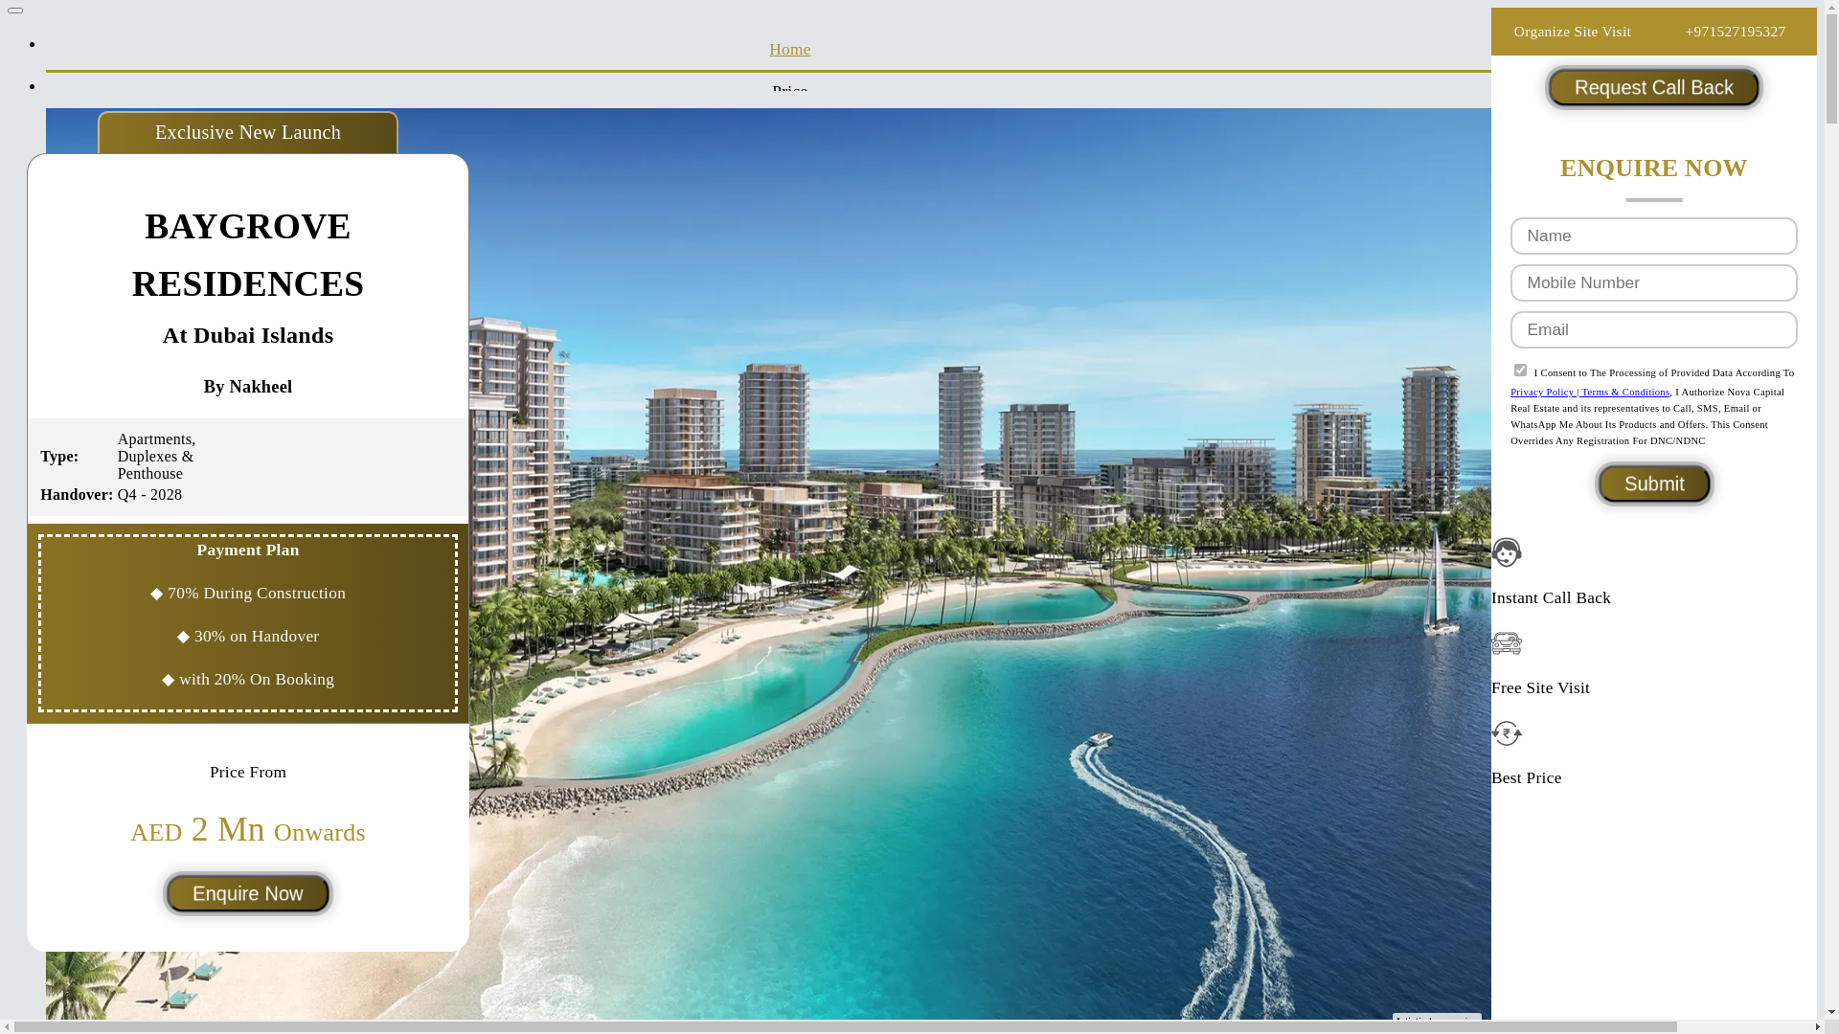The height and width of the screenshot is (1034, 1839).
Task: Click the Enquire Now button
Action: tap(248, 893)
